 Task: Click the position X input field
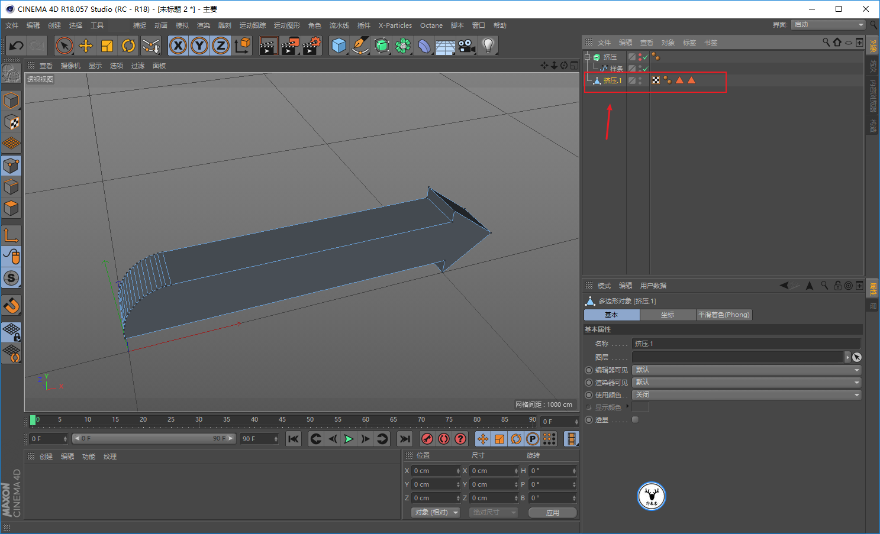[x=436, y=471]
